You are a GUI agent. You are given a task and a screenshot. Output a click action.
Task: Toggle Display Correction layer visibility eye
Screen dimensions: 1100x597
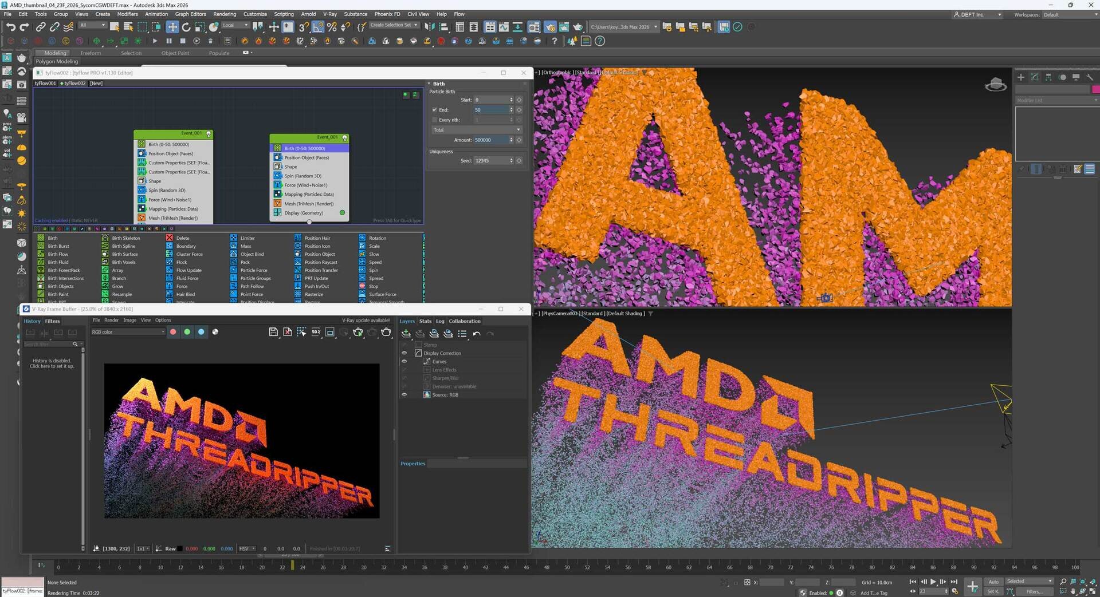pyautogui.click(x=404, y=353)
